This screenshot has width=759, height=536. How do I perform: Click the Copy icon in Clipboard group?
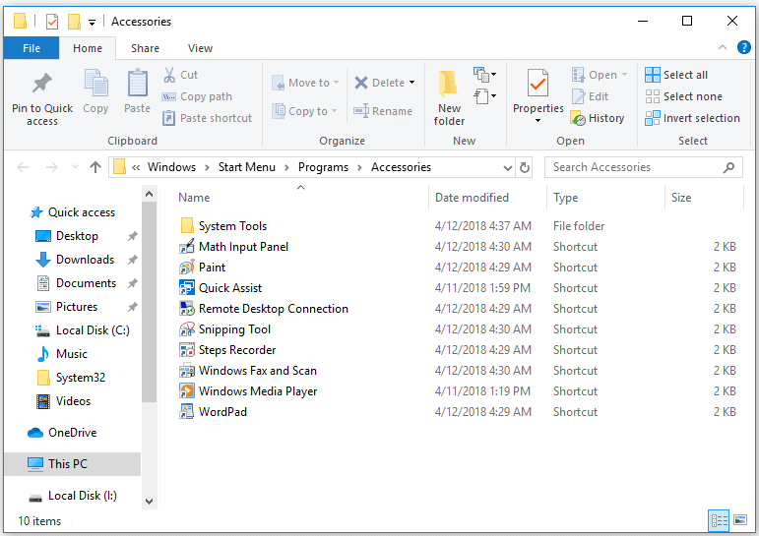coord(95,84)
